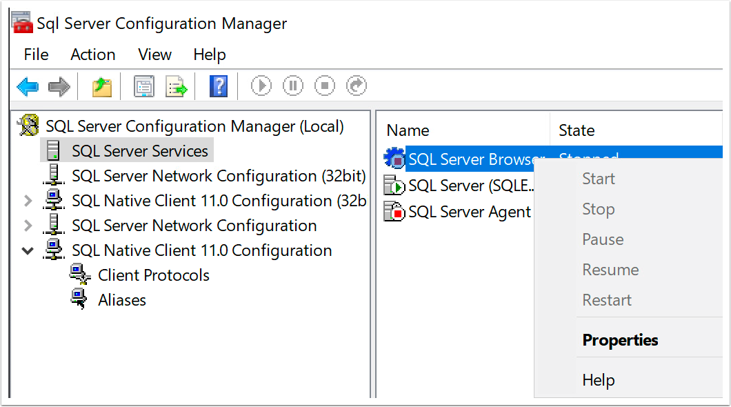
Task: Click the Properties sheet toolbar icon
Action: pos(144,86)
